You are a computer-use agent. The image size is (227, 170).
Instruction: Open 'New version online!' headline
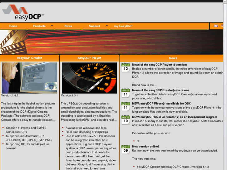click(x=146, y=147)
